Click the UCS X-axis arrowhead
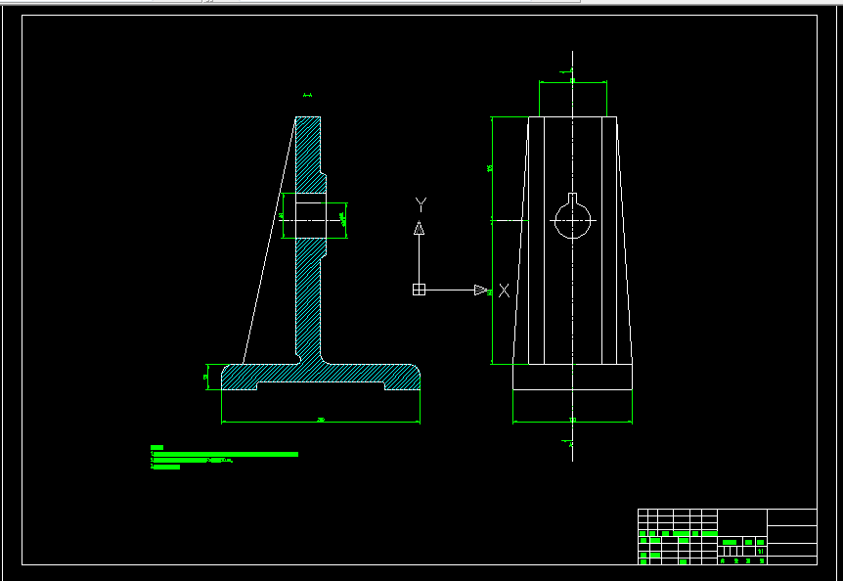The height and width of the screenshot is (581, 843). (x=481, y=290)
